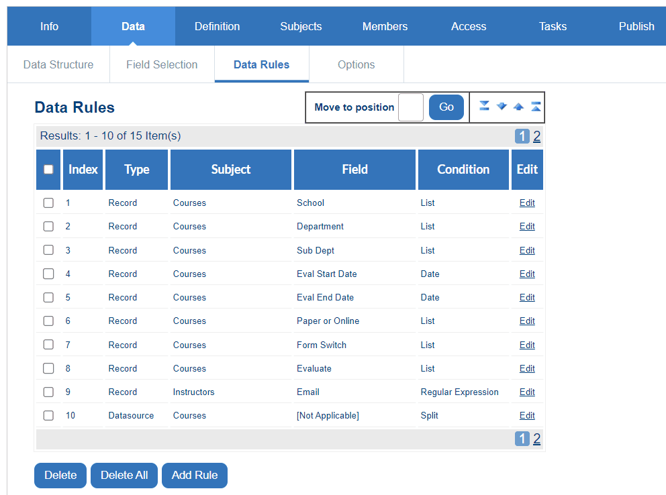666x495 pixels.
Task: Edit the Eval Start Date rule
Action: [x=527, y=274]
